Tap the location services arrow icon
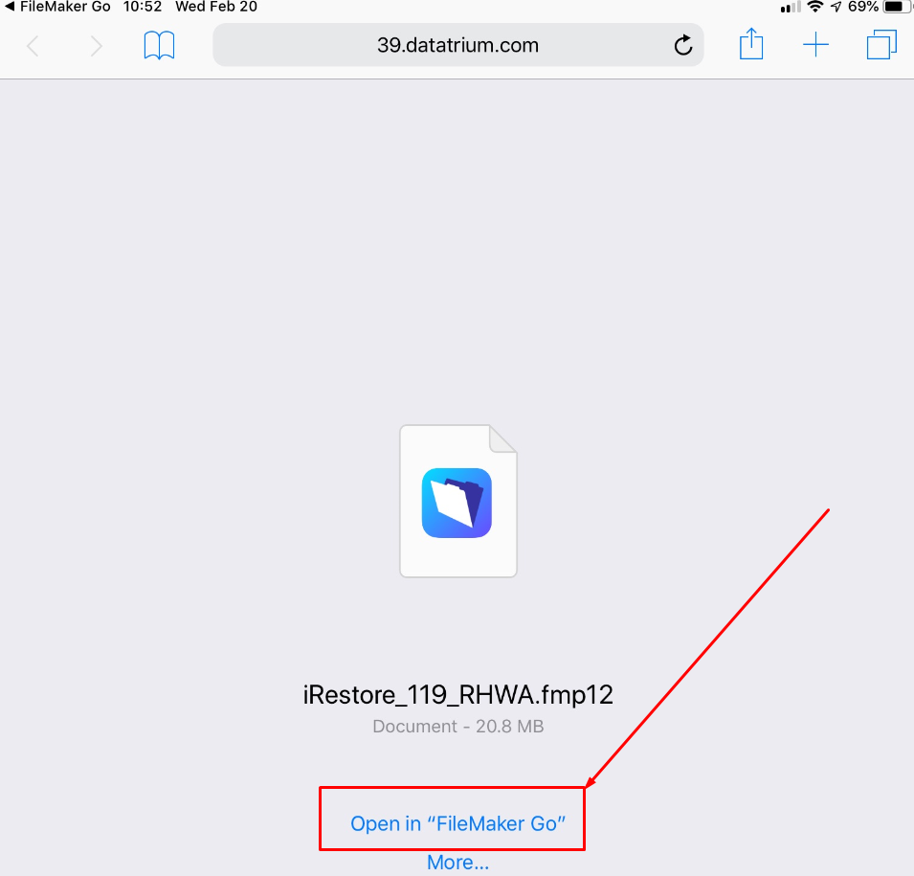 click(836, 7)
